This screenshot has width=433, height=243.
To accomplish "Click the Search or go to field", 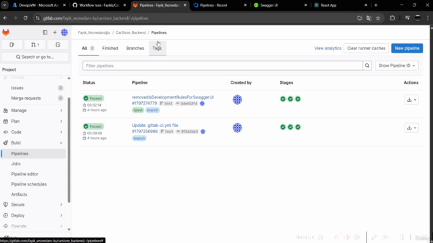I will (35, 57).
